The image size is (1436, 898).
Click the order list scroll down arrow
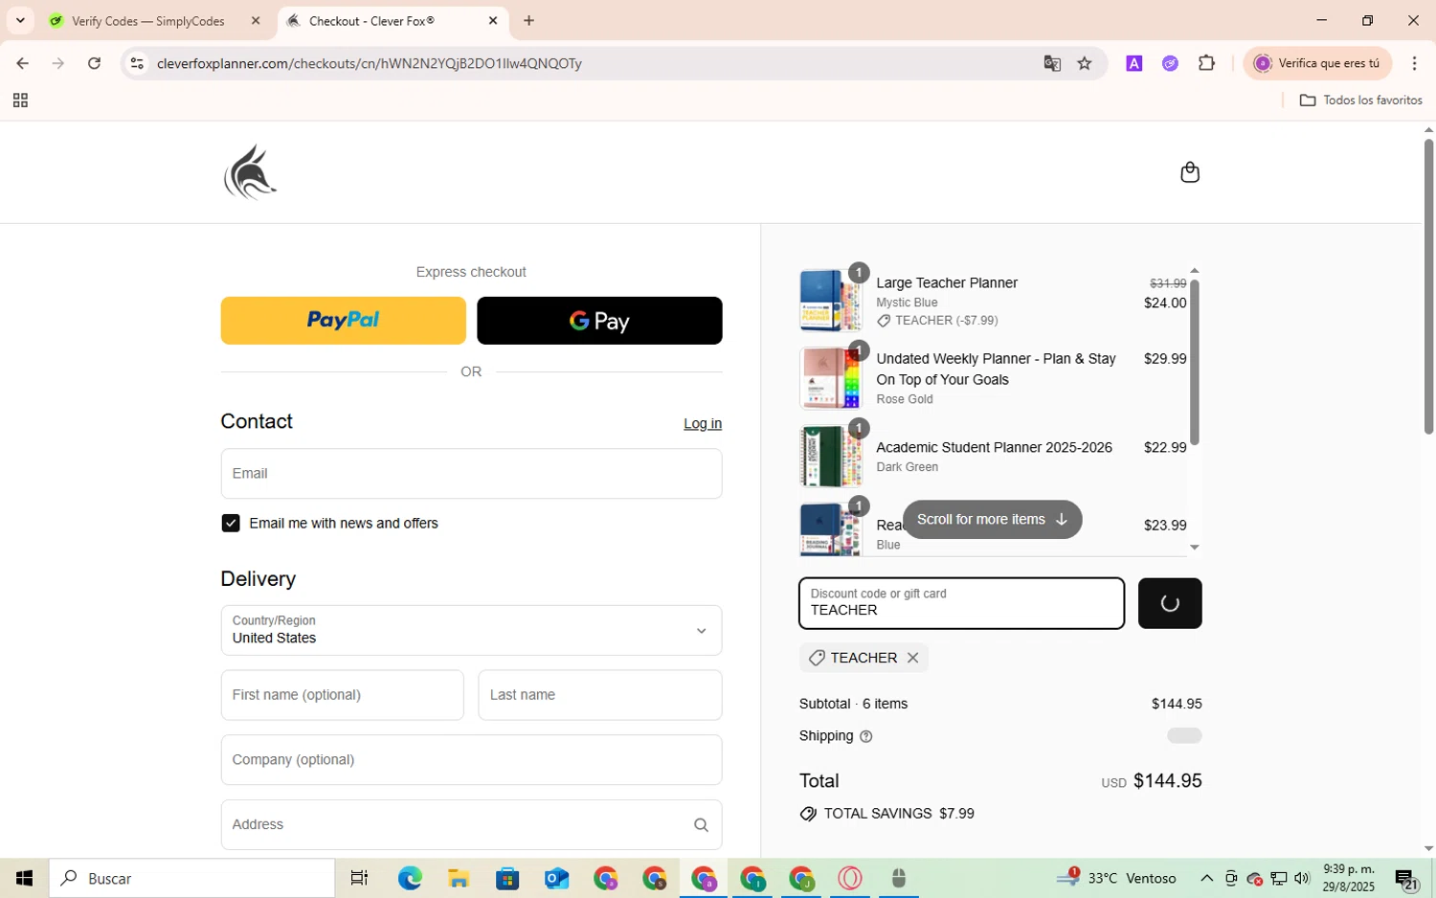pyautogui.click(x=1194, y=548)
